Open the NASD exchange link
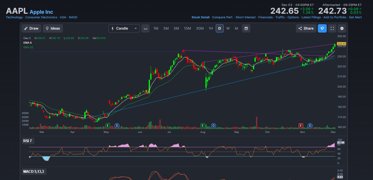The height and width of the screenshot is (180, 373). coord(73,17)
